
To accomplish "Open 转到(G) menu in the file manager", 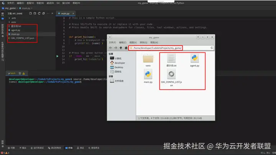I will [143, 42].
